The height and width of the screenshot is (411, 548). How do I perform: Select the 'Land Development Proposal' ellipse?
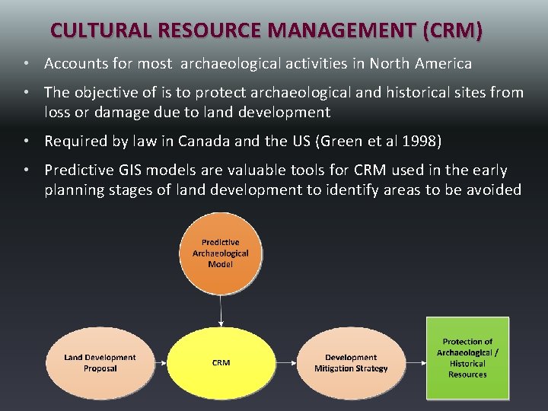pos(100,363)
